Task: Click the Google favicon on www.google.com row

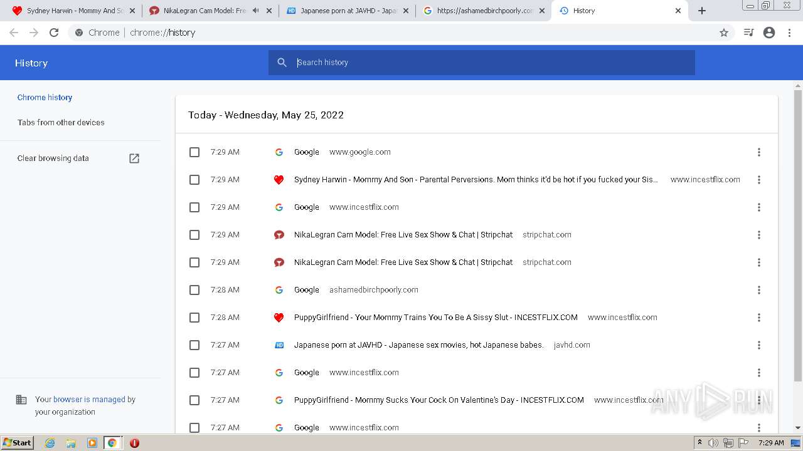Action: (x=279, y=152)
